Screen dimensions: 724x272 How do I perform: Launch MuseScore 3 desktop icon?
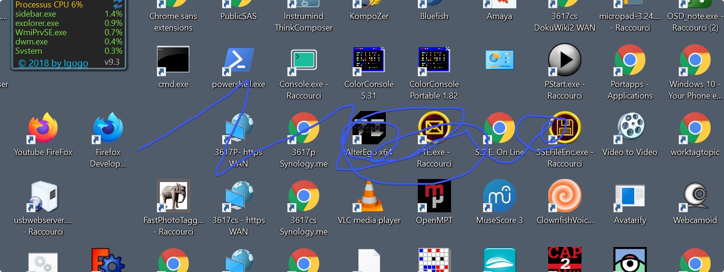tap(499, 197)
